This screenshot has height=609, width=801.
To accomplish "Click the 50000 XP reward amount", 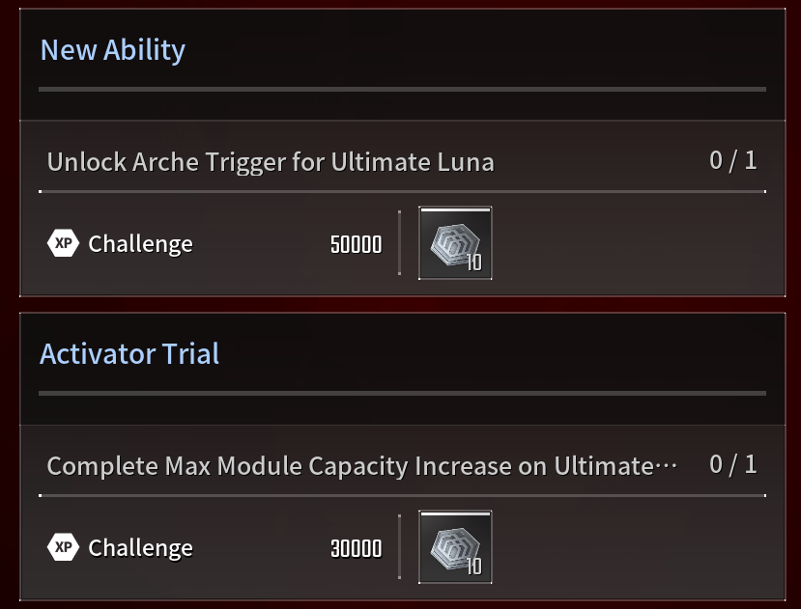I will point(357,244).
